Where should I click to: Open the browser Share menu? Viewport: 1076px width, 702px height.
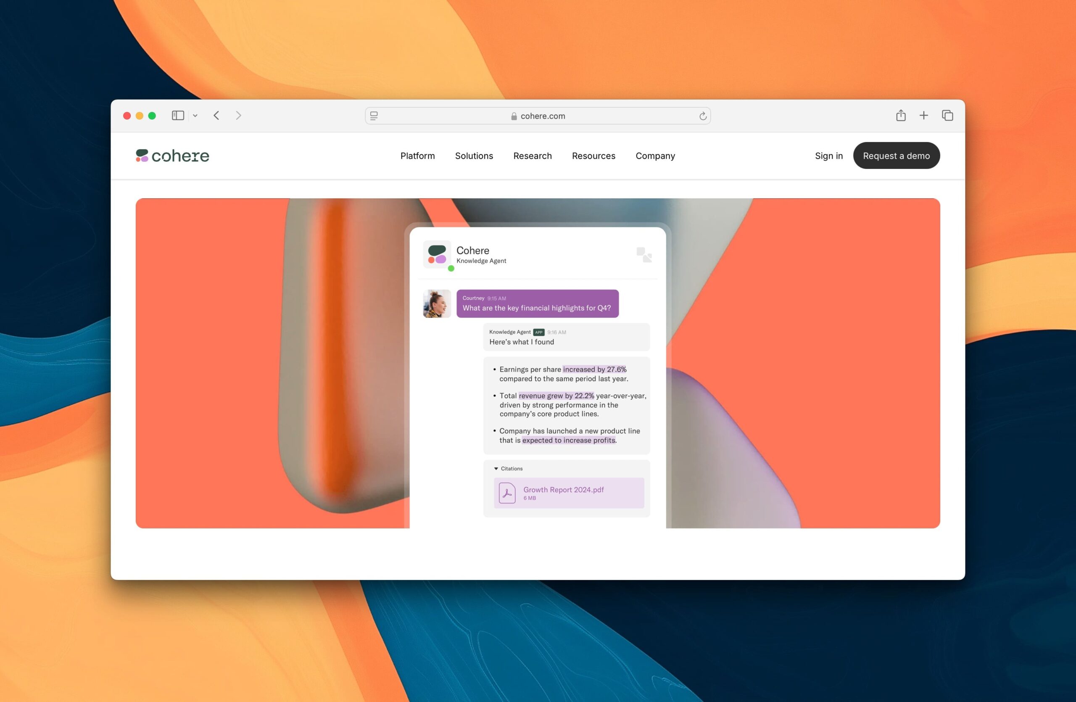point(901,116)
